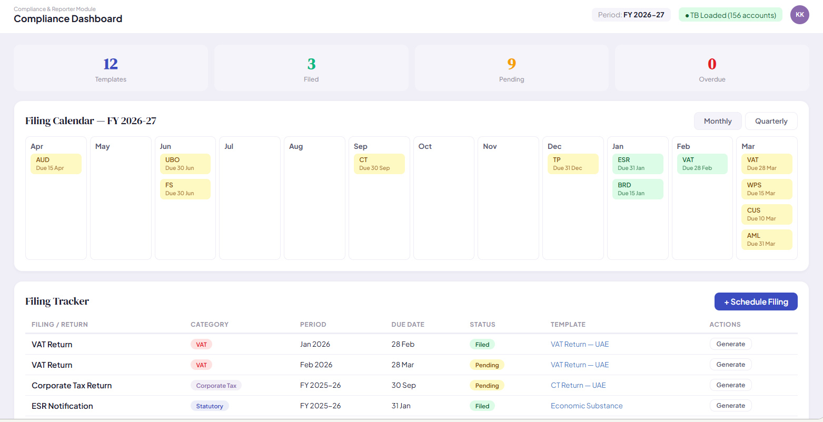Click Pending status of Corporate Tax Return
823x422 pixels.
point(487,386)
